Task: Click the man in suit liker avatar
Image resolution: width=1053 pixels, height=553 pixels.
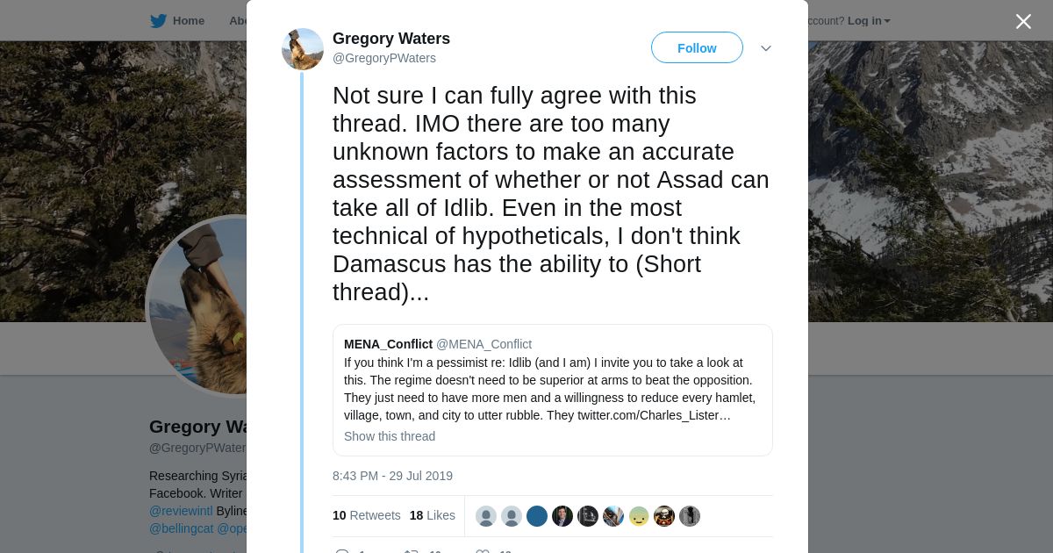Action: 562,516
